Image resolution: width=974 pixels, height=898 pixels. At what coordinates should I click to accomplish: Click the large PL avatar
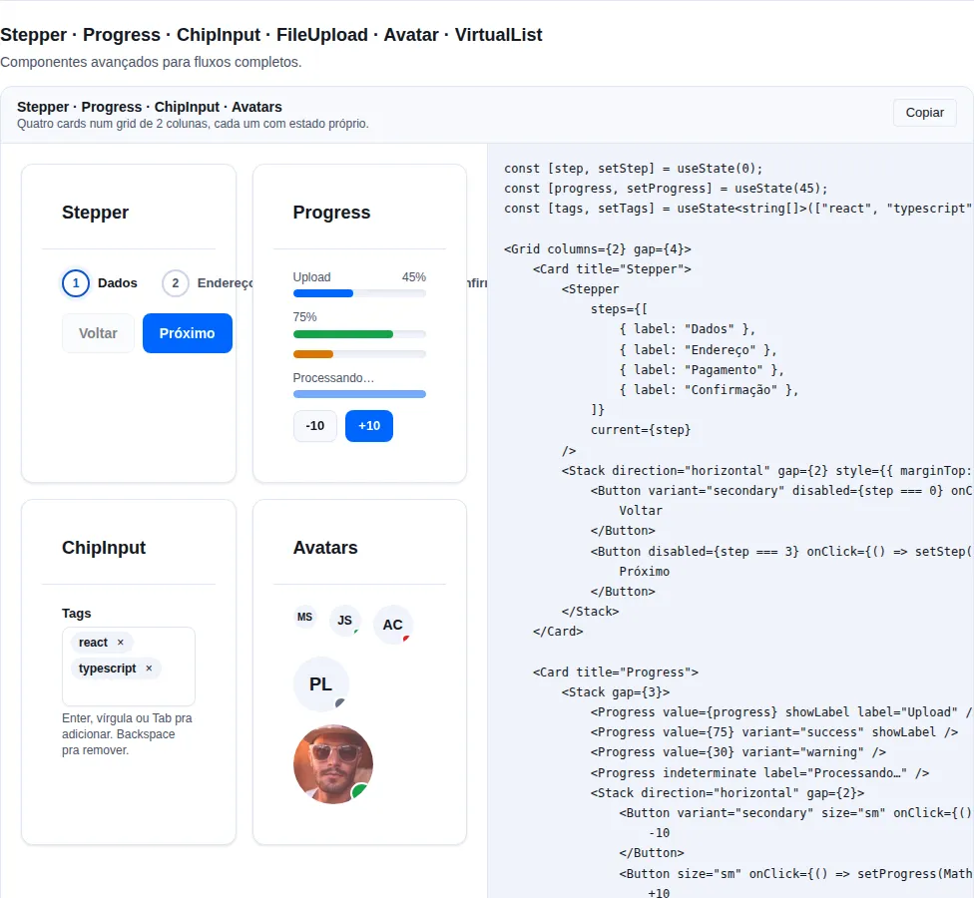point(321,683)
